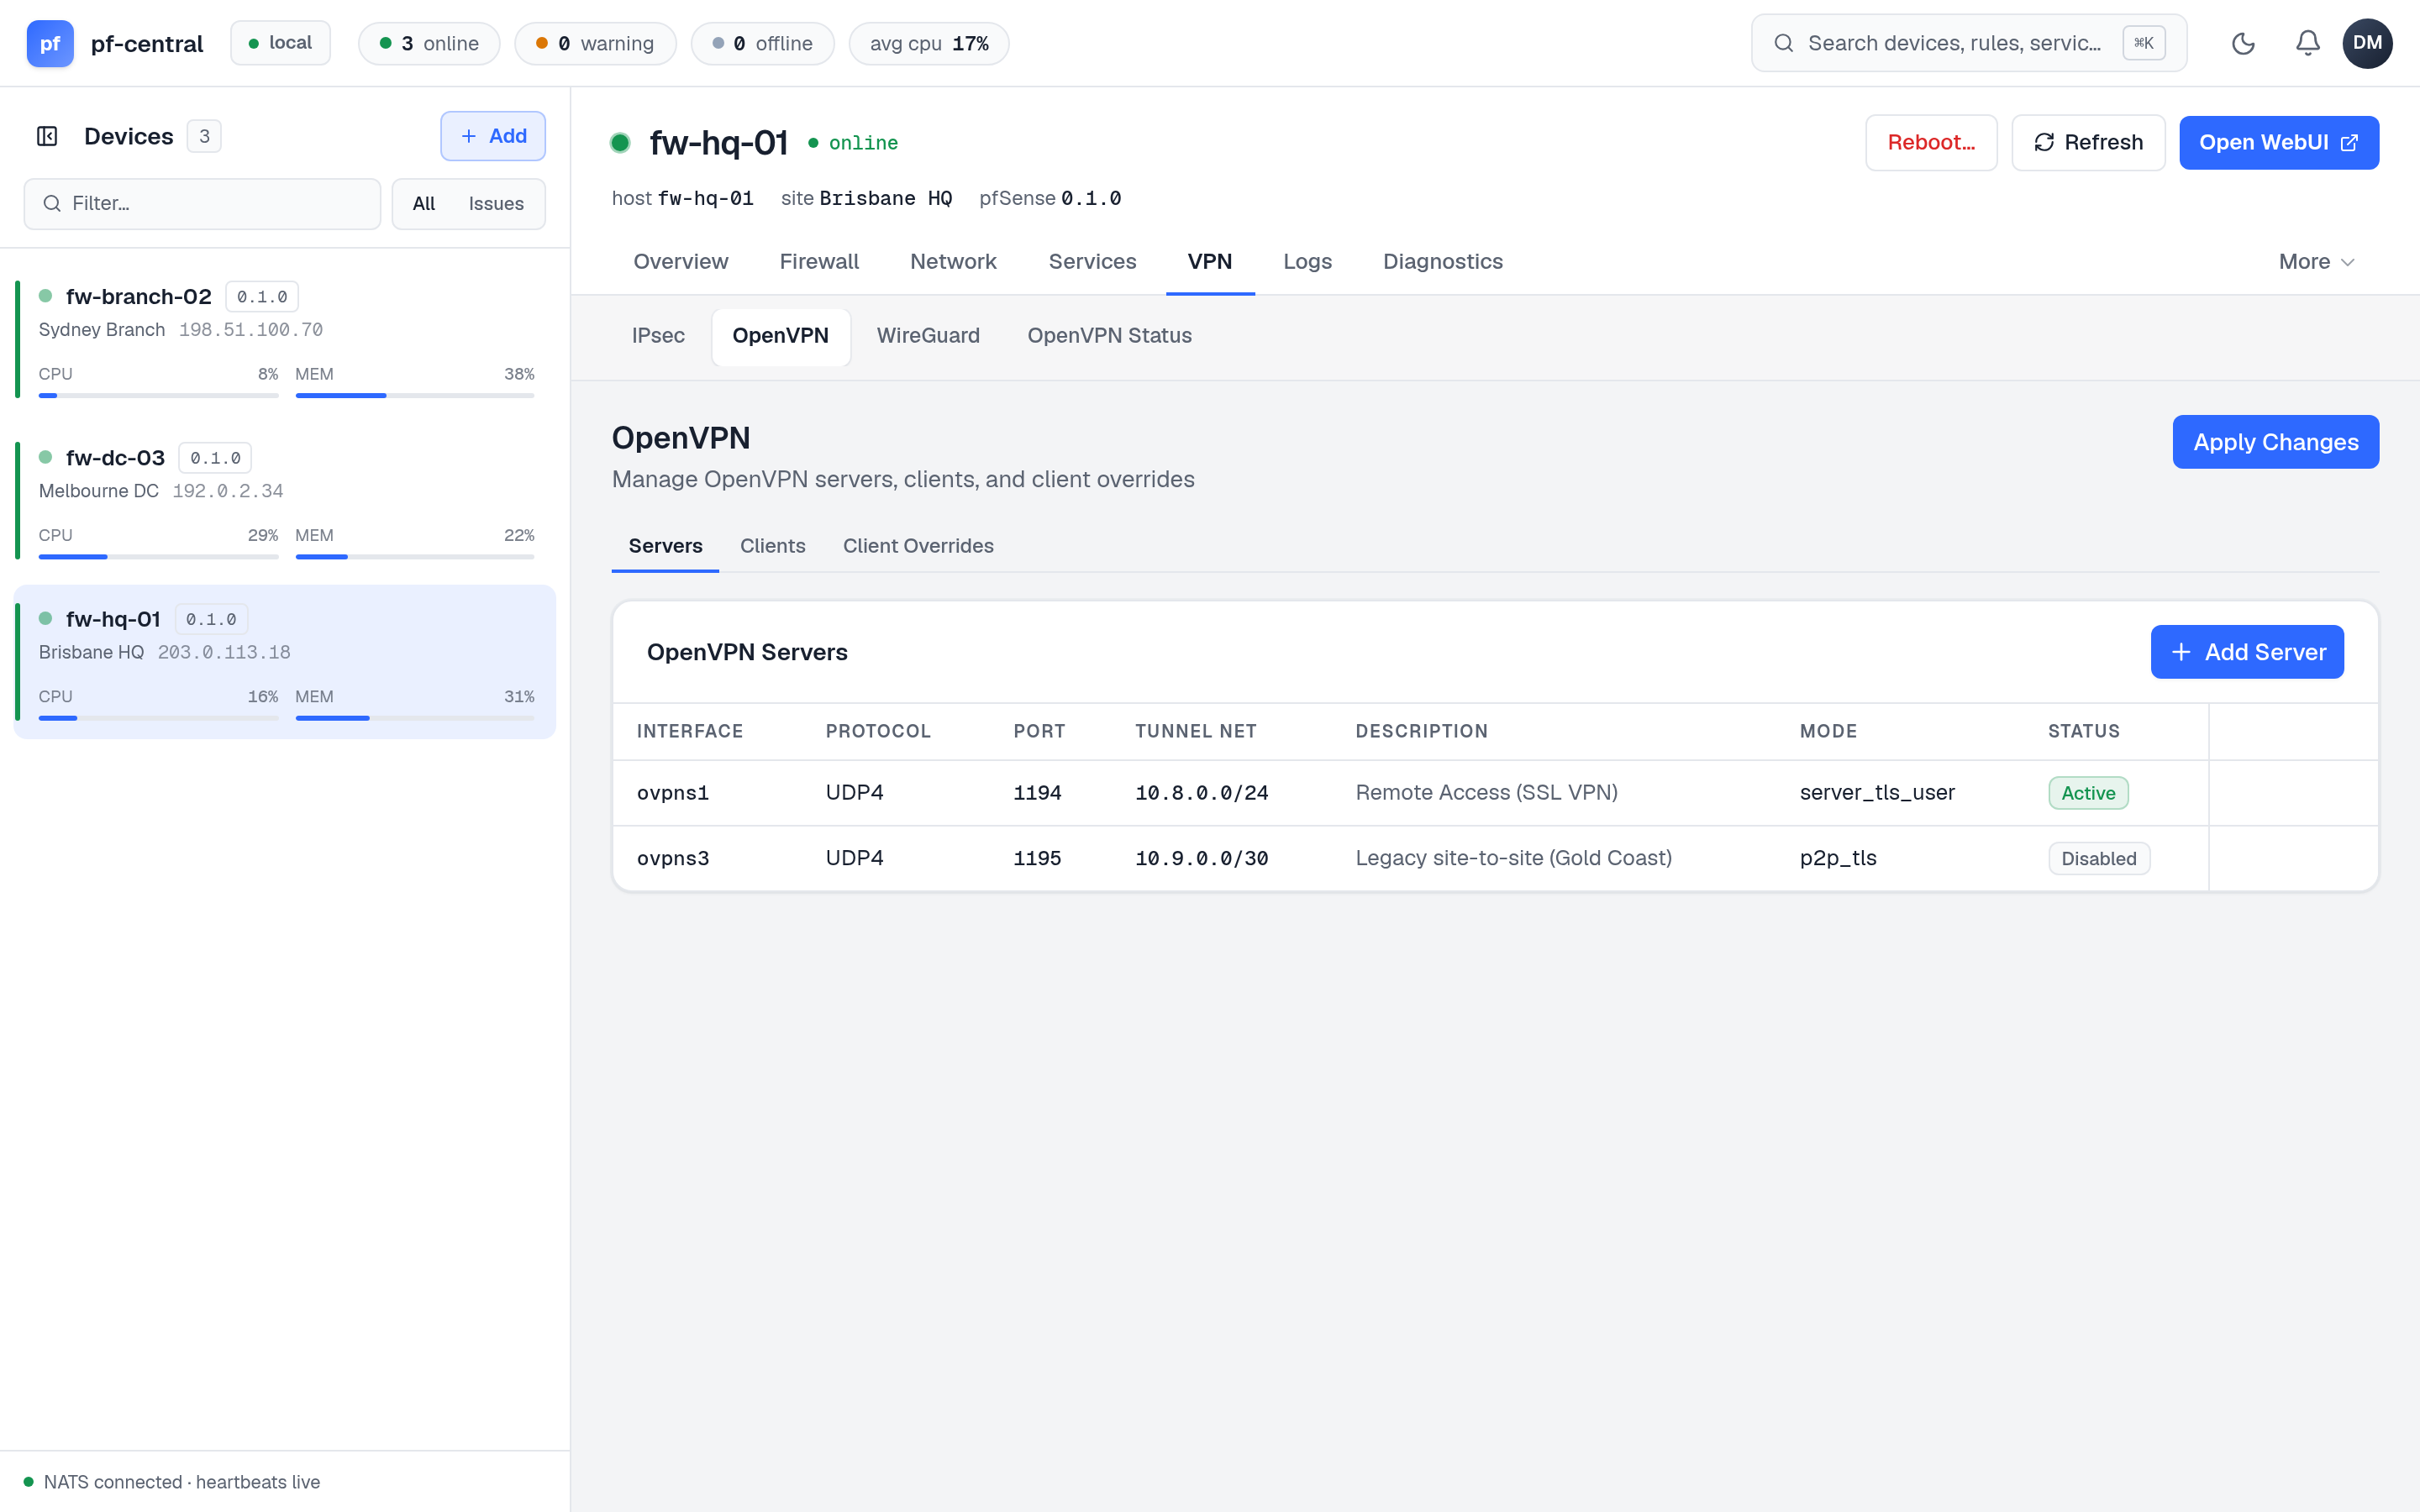This screenshot has width=2420, height=1512.
Task: Open the OpenVPN Status sub-tab
Action: [1109, 336]
